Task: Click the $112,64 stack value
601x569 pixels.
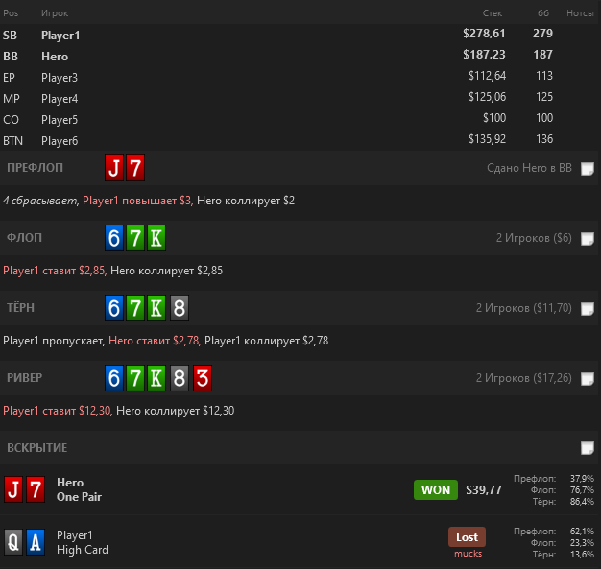Action: [487, 76]
